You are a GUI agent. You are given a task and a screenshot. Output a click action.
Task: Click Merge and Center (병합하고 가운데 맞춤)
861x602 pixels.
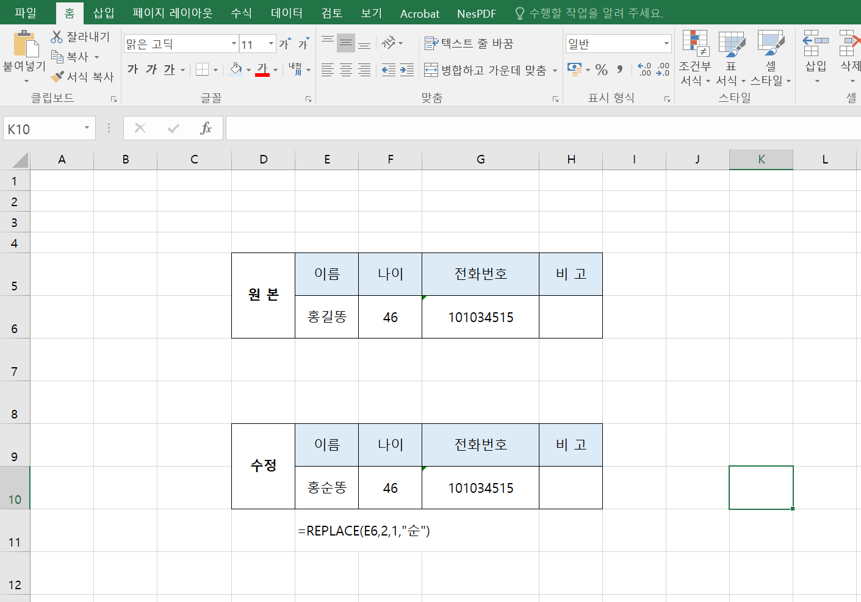pyautogui.click(x=485, y=70)
